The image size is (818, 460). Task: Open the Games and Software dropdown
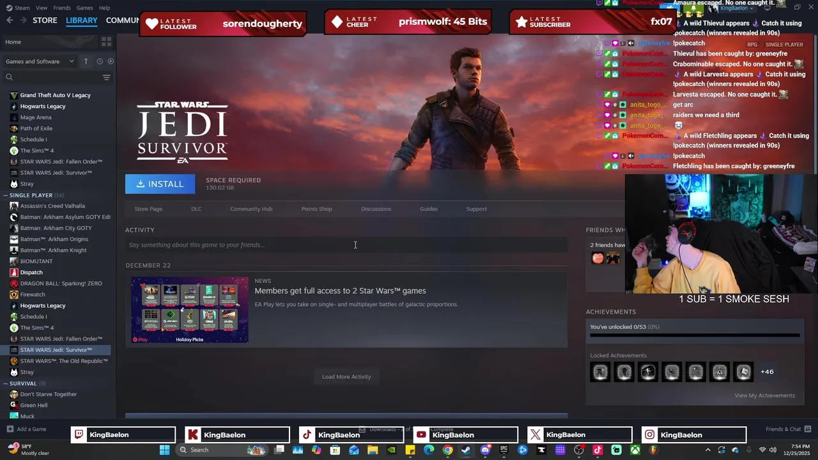(40, 61)
